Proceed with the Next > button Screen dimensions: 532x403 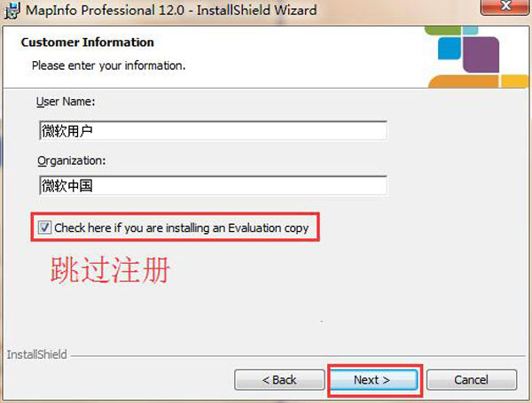374,380
